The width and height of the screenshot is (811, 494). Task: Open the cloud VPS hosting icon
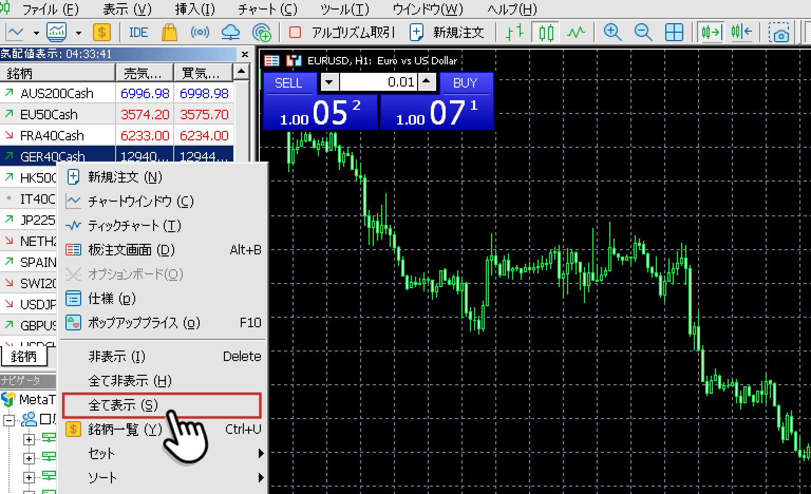tap(231, 33)
